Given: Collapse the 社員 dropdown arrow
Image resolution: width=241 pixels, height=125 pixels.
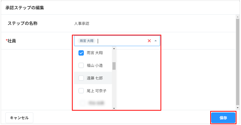Looking at the screenshot, I should (155, 41).
